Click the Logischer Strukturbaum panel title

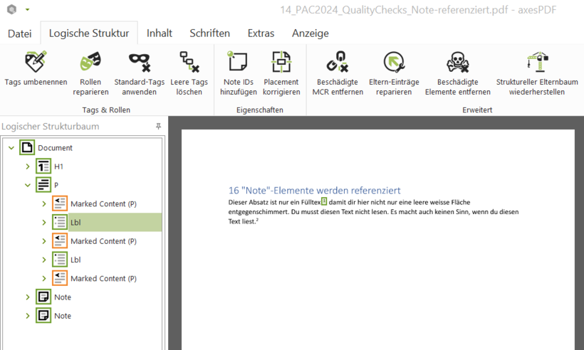[x=51, y=127]
